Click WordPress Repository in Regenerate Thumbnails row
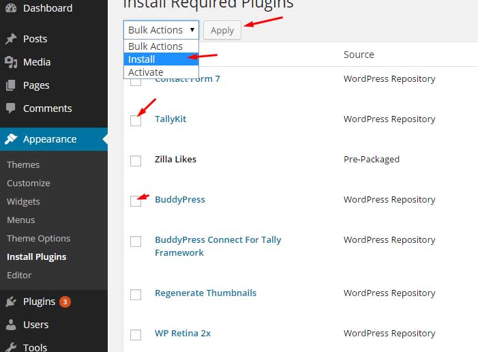 [389, 293]
